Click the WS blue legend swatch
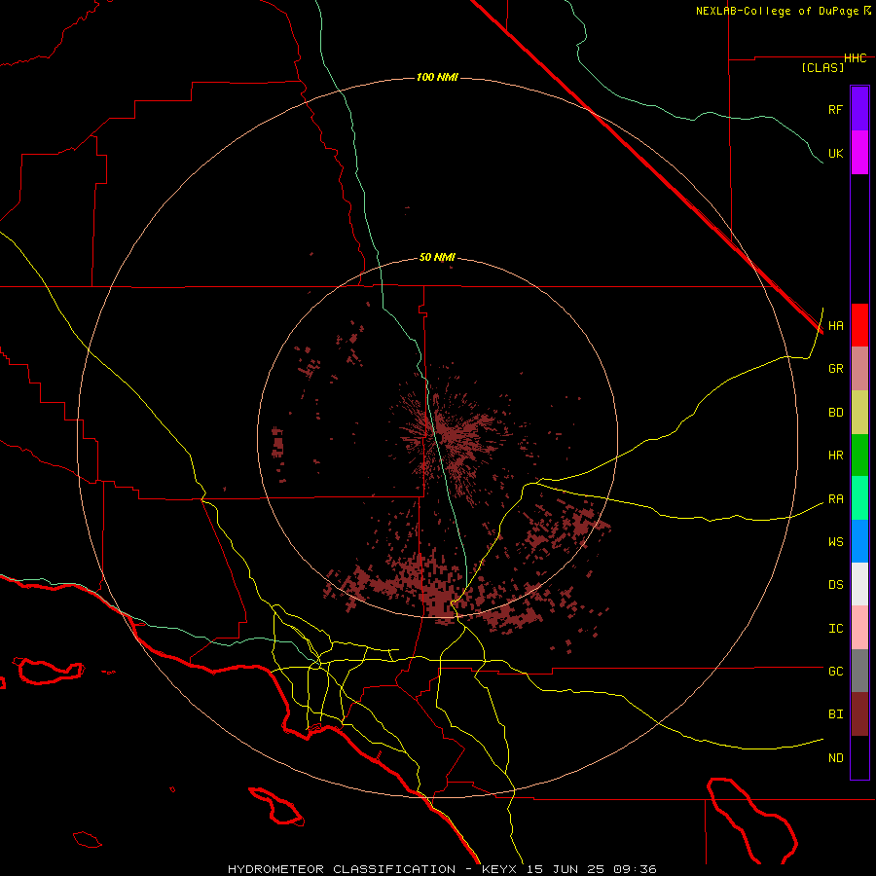The height and width of the screenshot is (876, 876). 859,541
